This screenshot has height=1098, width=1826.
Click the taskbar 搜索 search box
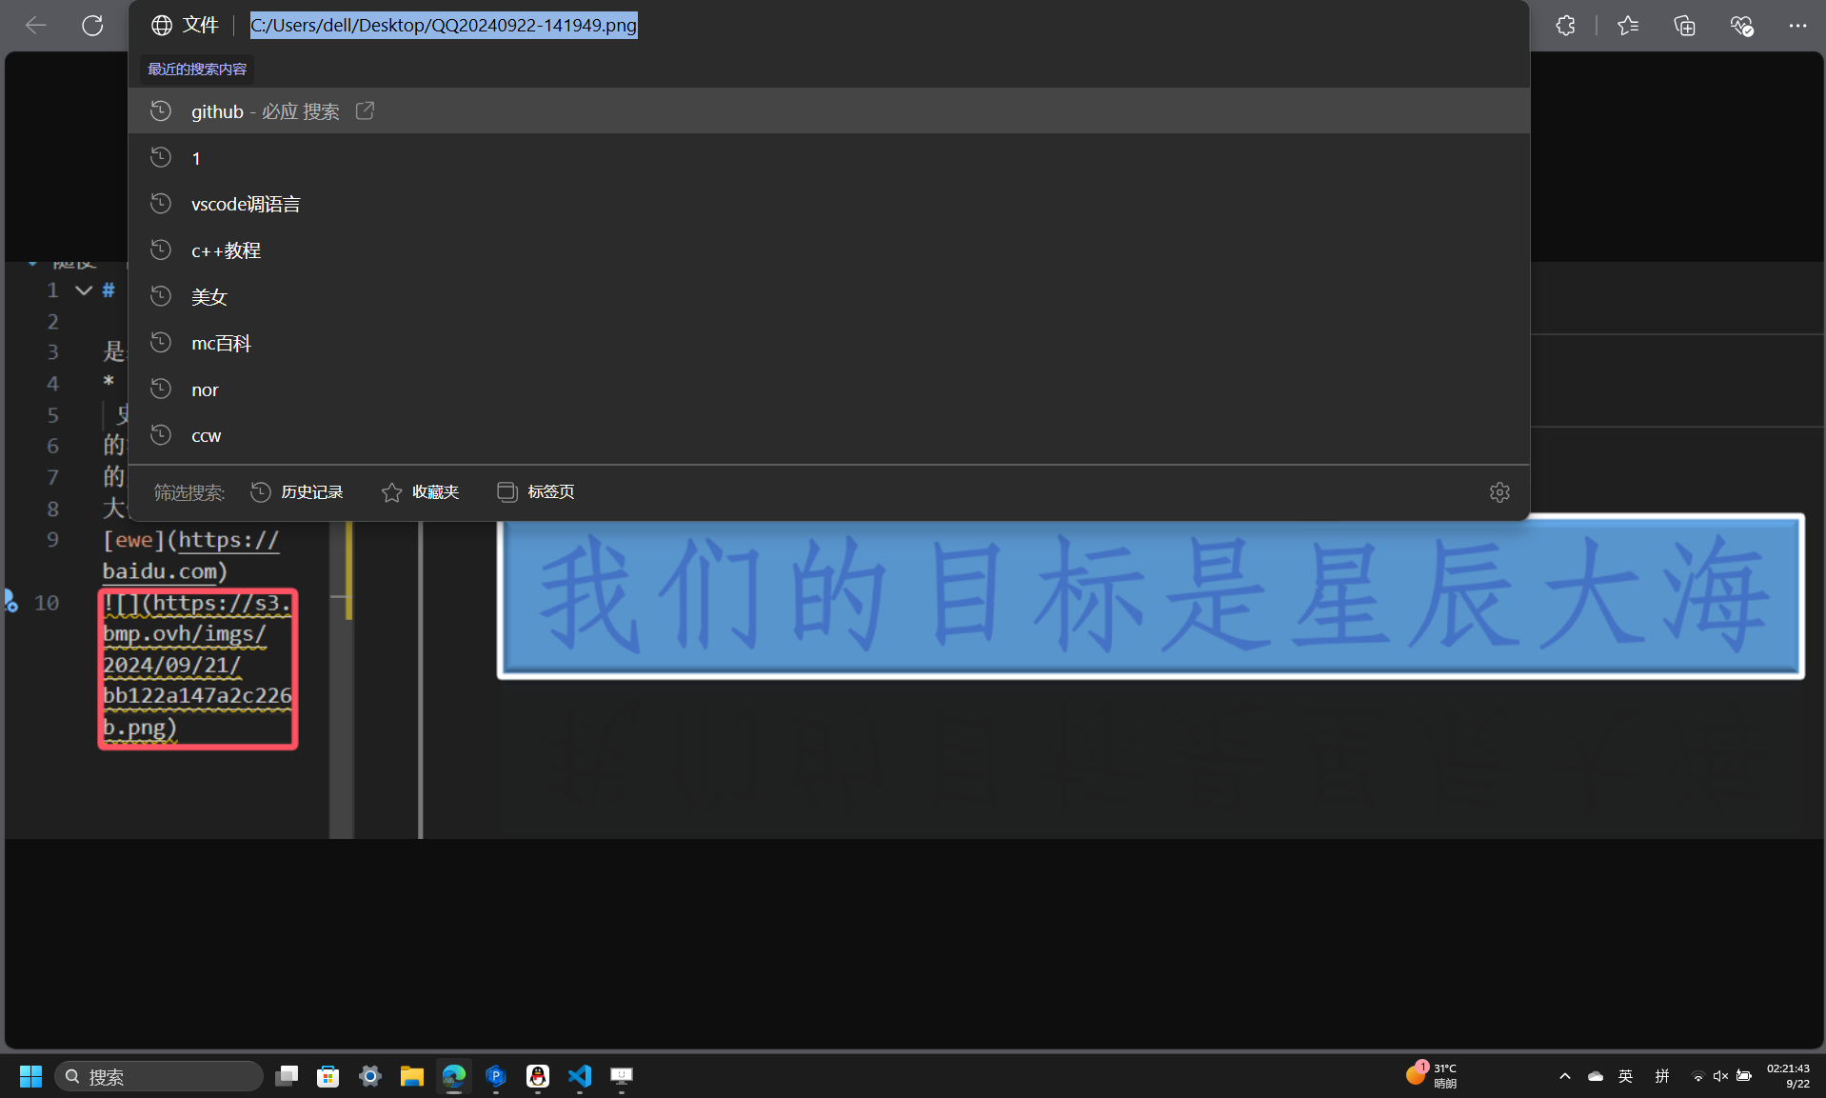point(158,1076)
